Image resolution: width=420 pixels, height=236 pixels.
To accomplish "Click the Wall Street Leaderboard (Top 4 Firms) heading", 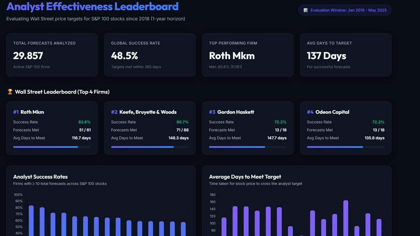I will pyautogui.click(x=62, y=92).
